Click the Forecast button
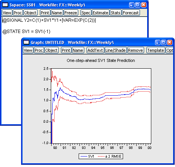The height and width of the screenshot is (167, 175). tap(131, 13)
